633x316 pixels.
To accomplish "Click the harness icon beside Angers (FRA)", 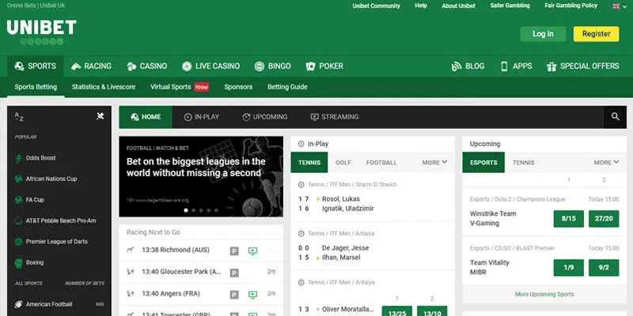I will coord(131,294).
